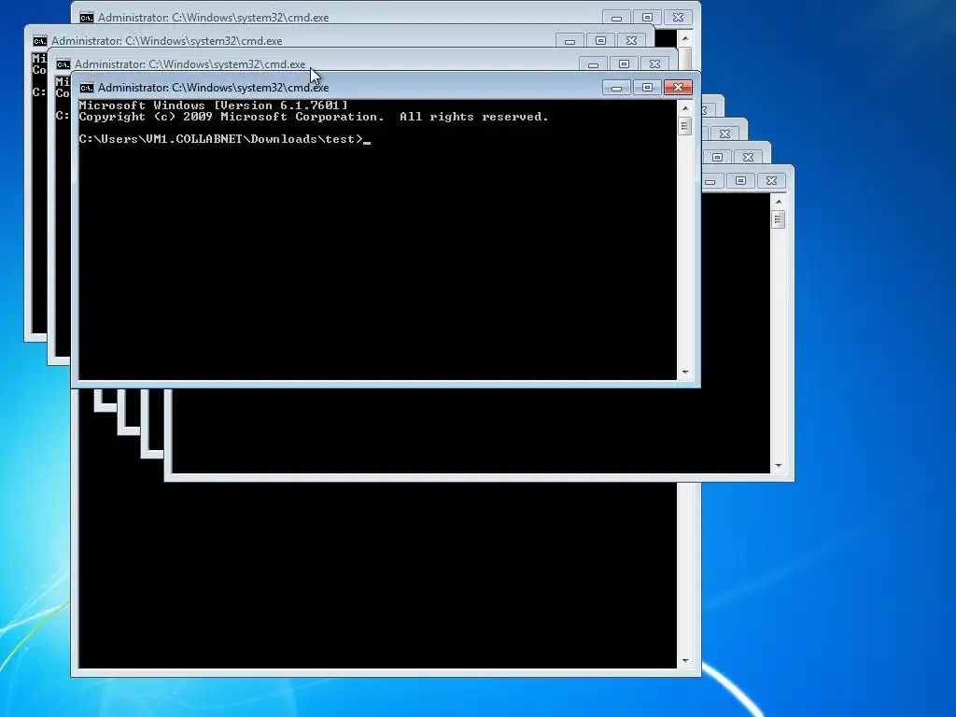The width and height of the screenshot is (956, 717).
Task: Close the leftmost background cmd window
Action: pos(632,41)
